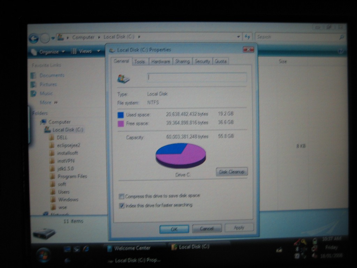Screen dimensions: 357x268
Task: Click the taskbar clock showing 10:37 AM
Action: coord(332,239)
